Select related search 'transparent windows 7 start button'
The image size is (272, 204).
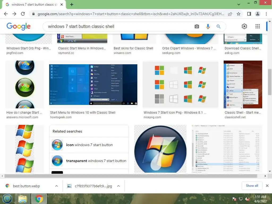89,161
